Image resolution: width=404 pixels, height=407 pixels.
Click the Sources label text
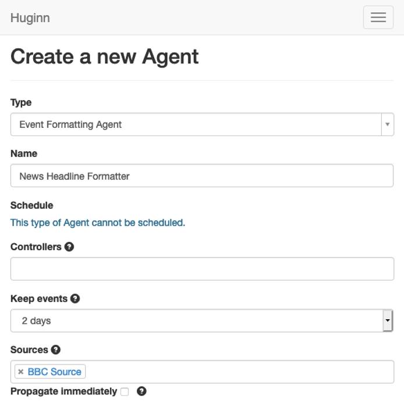click(29, 350)
